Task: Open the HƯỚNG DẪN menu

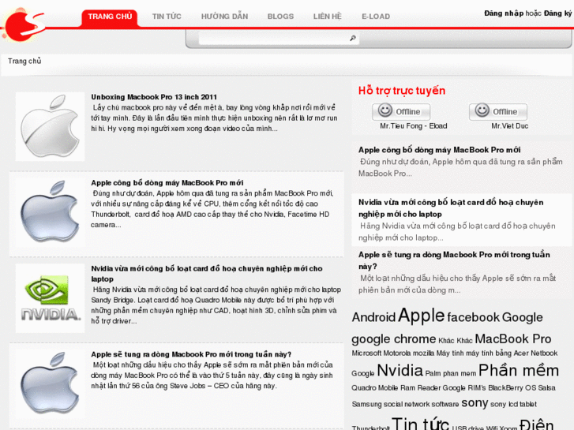Action: [x=224, y=17]
